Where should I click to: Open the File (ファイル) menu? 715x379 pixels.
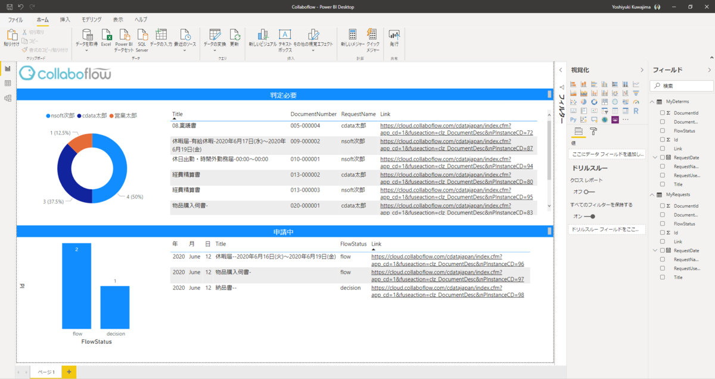click(x=15, y=20)
